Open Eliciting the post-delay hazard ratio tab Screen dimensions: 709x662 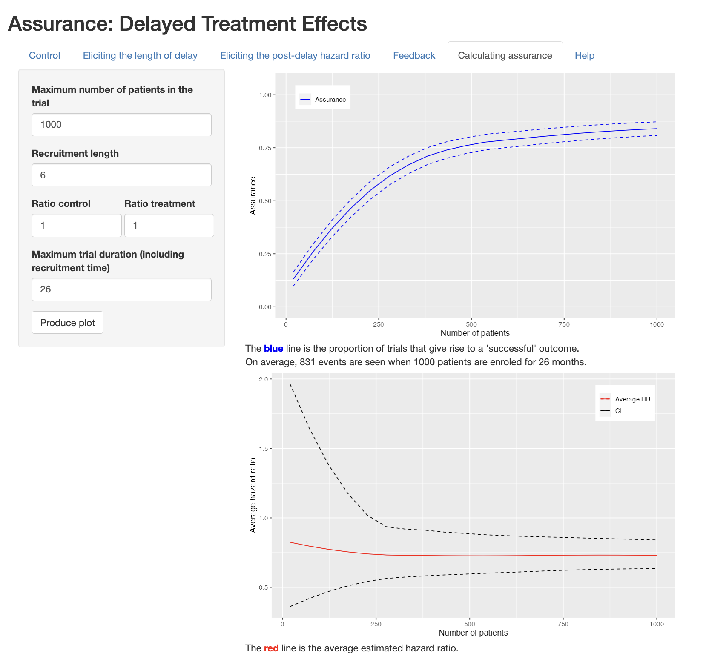coord(295,55)
